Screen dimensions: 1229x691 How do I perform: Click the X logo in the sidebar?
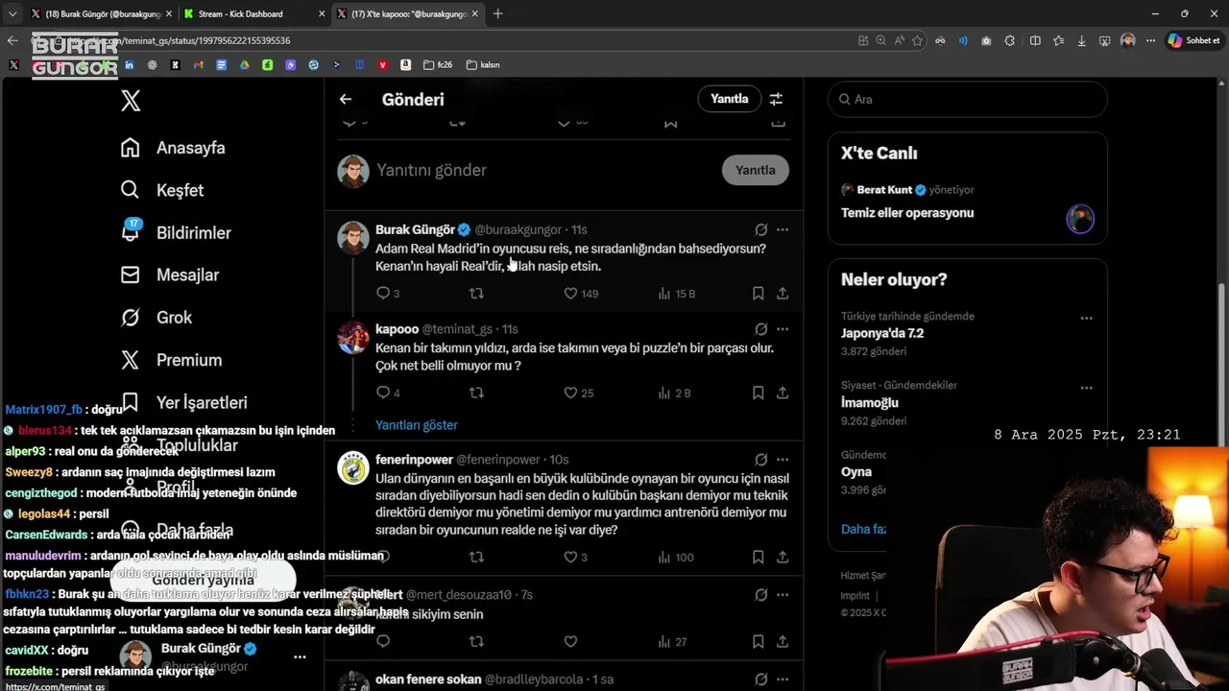coord(131,101)
